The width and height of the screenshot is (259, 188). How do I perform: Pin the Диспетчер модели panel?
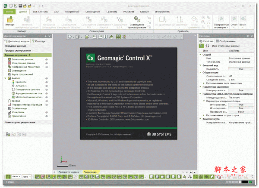(46, 36)
